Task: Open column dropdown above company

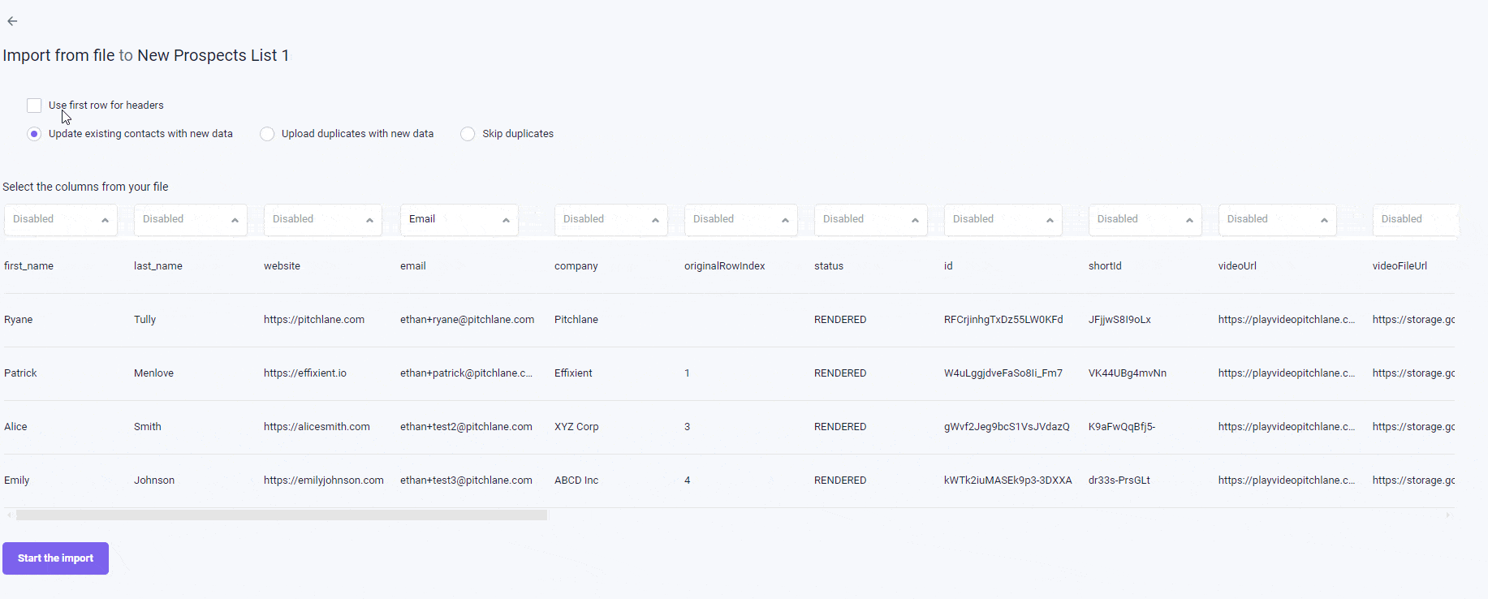Action: click(611, 220)
